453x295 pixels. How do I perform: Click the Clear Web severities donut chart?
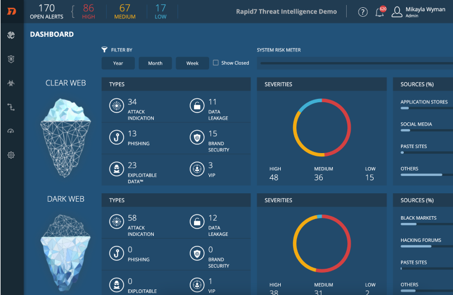pos(322,127)
